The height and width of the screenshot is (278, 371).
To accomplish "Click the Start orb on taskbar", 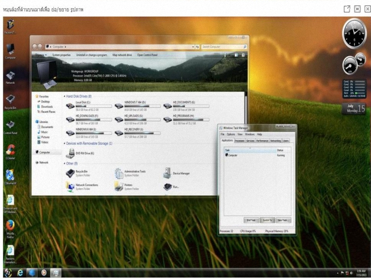I will pos(8,273).
